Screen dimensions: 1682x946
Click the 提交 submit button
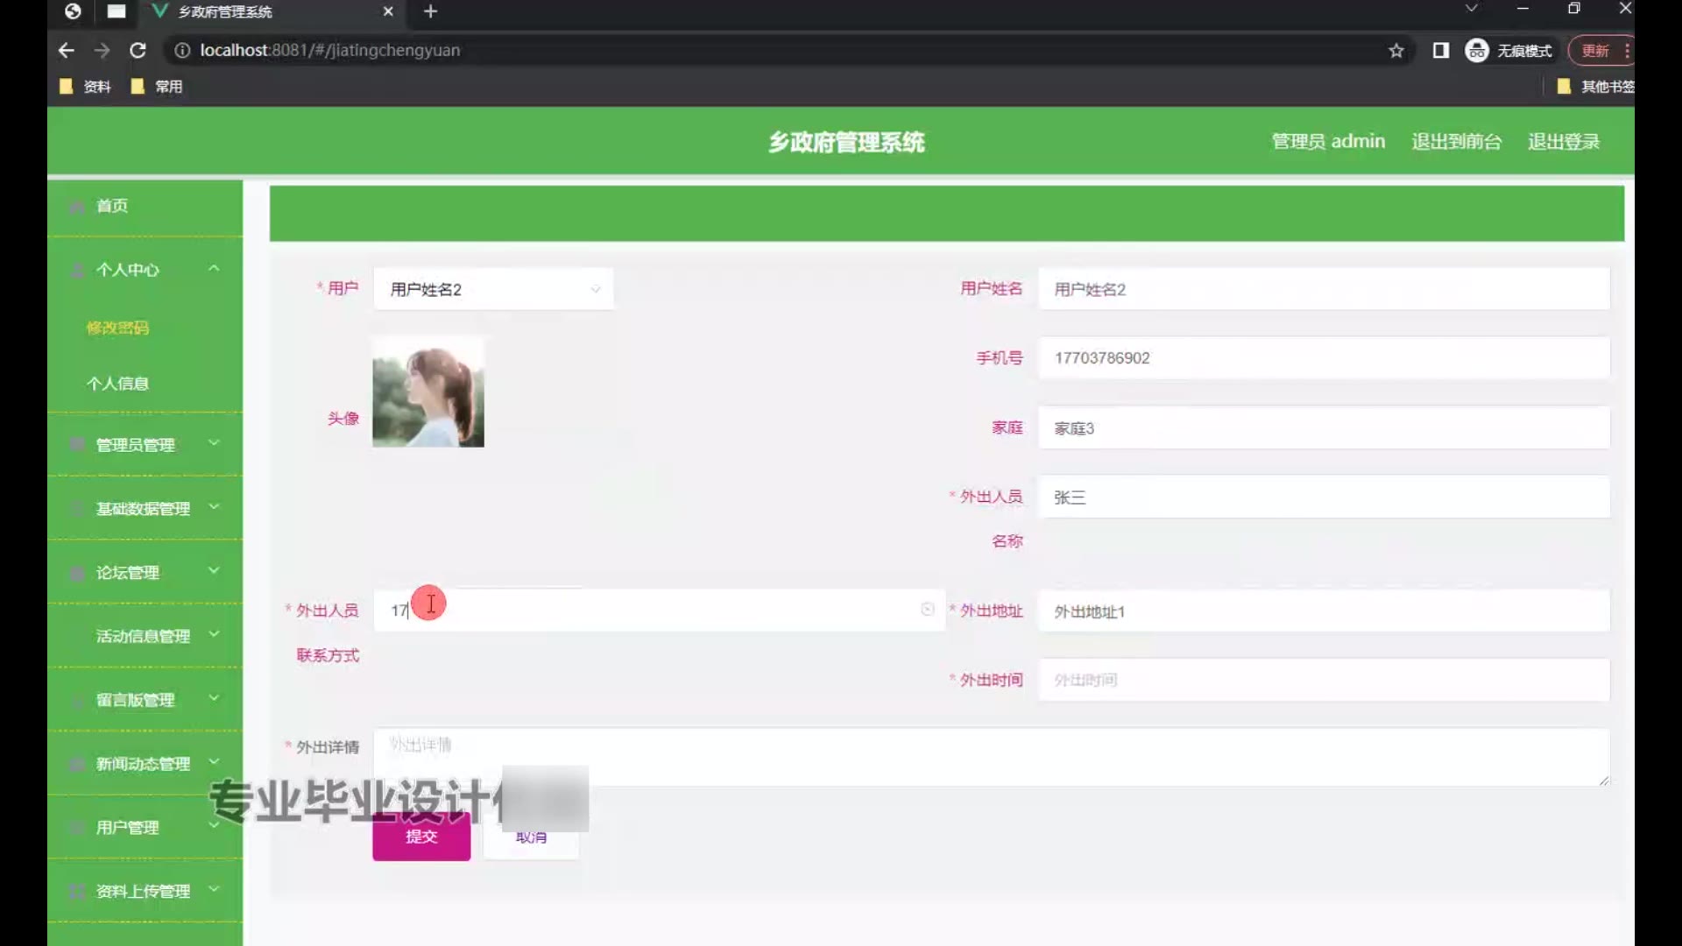[x=421, y=837]
